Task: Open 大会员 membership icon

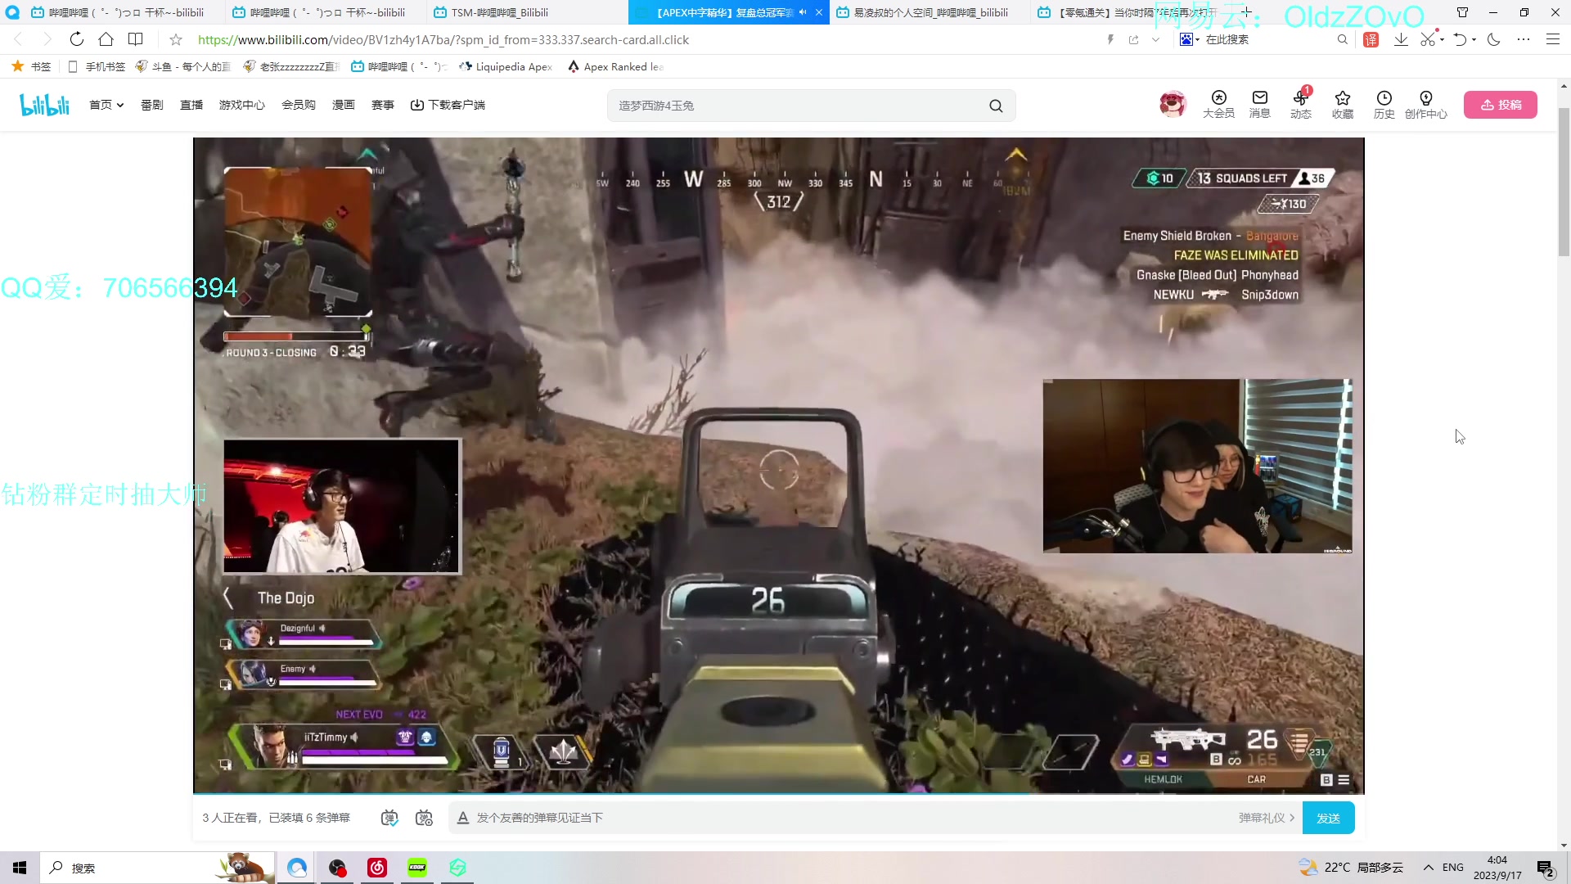Action: pos(1218,105)
